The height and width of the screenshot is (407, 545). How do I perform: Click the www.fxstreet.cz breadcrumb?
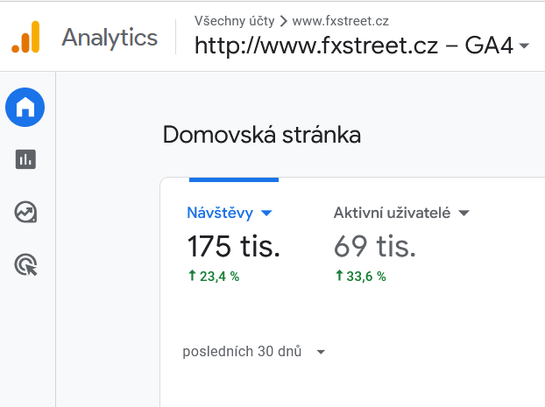coord(340,21)
